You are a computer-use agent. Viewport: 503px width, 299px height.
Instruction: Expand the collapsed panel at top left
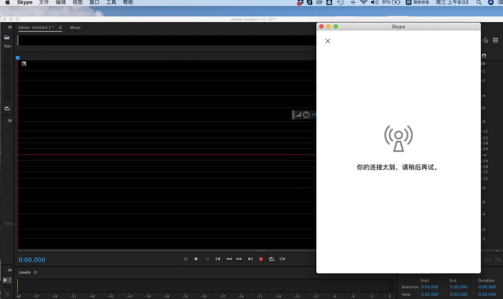pyautogui.click(x=10, y=27)
